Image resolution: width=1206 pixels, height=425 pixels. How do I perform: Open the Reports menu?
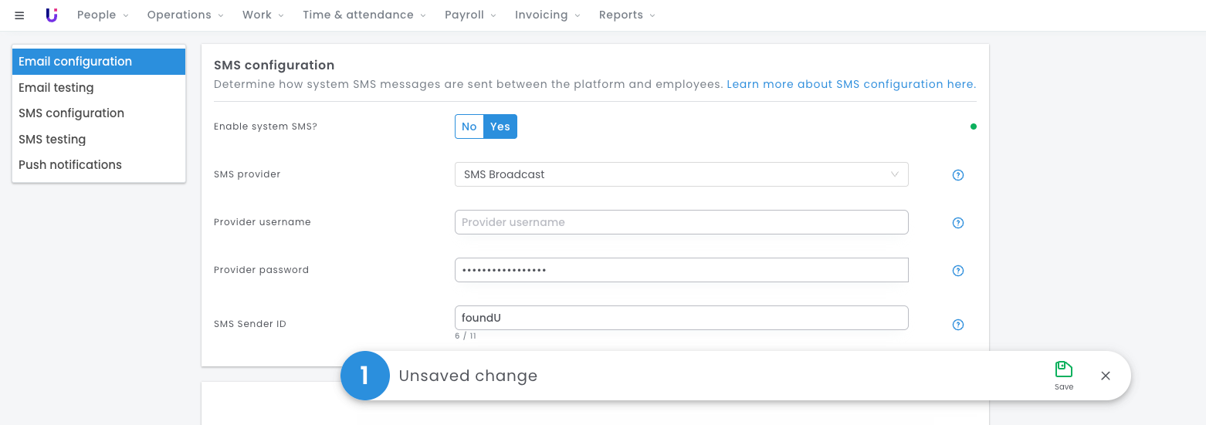627,15
